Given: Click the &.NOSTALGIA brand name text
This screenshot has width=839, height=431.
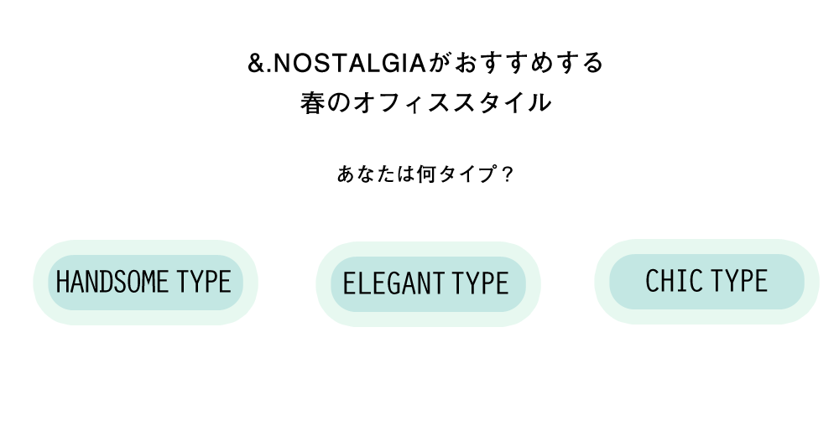Looking at the screenshot, I should [x=336, y=64].
